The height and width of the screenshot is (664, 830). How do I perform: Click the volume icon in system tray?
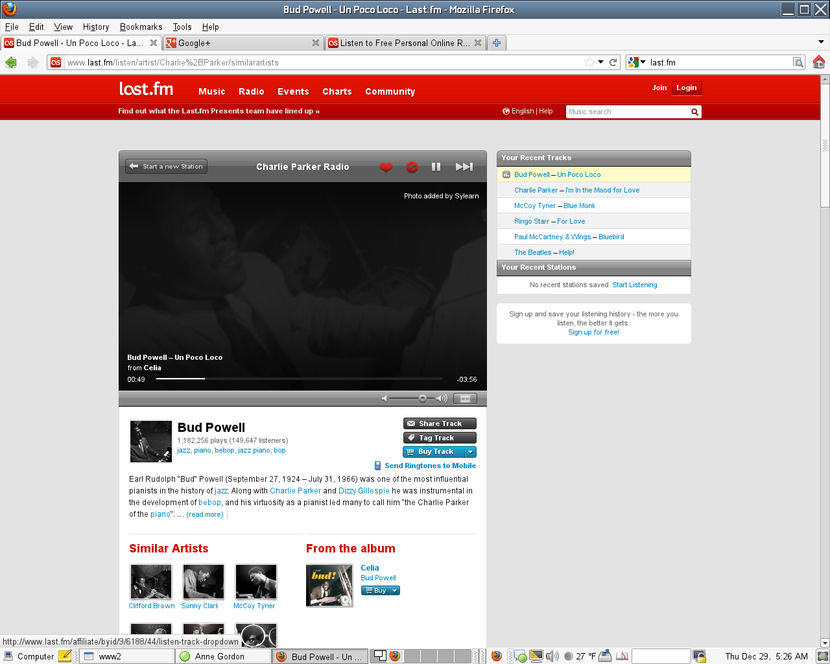click(552, 656)
